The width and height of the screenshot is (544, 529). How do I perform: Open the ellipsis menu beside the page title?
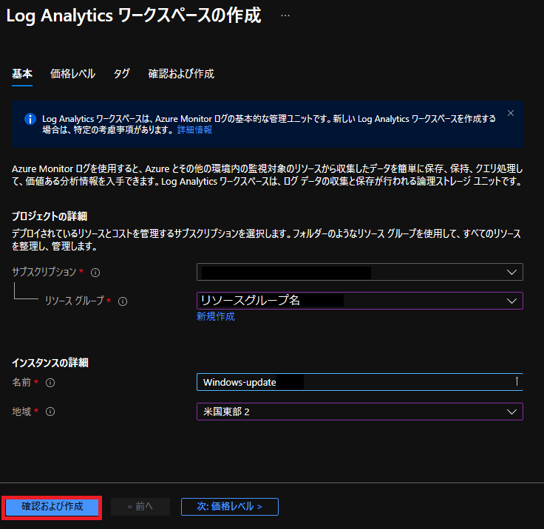[285, 16]
